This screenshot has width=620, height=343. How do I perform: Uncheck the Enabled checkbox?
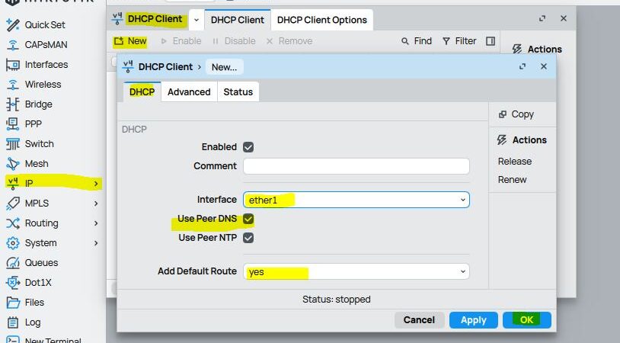coord(248,147)
